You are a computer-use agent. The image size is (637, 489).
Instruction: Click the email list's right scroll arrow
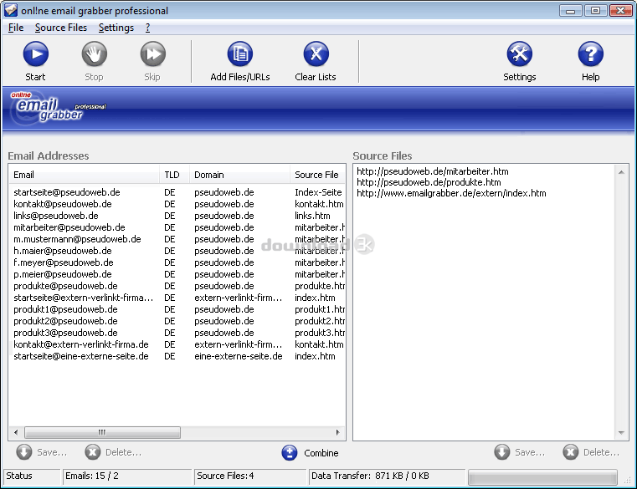point(338,433)
